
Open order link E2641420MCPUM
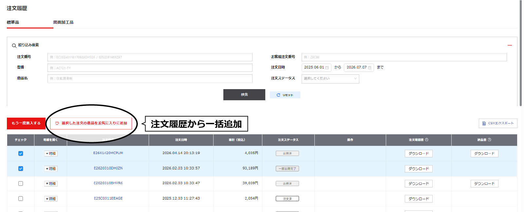[108, 153]
